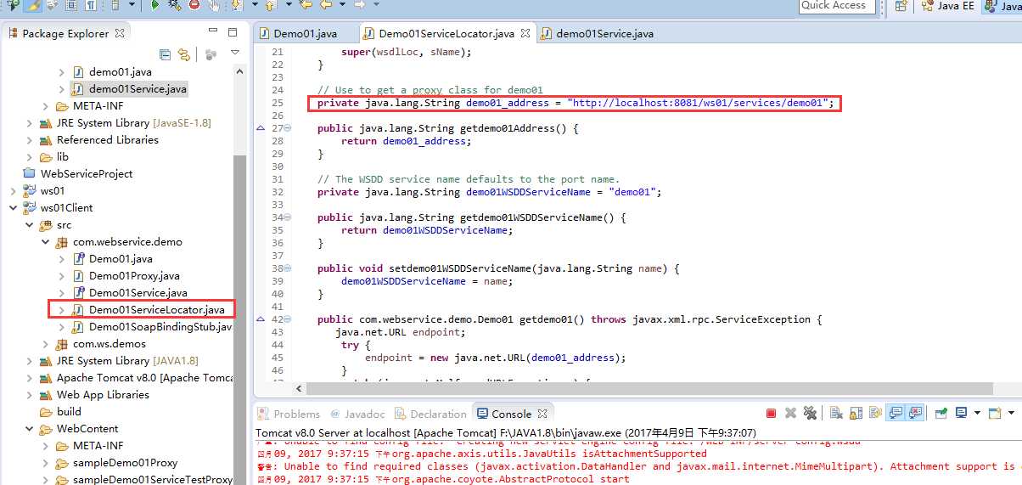The image size is (1022, 485).
Task: Open the Open Console dropdown arrow
Action: click(1011, 414)
